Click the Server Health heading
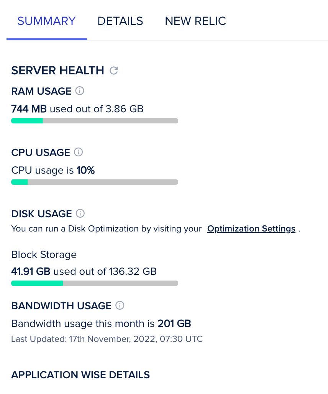This screenshot has height=394, width=328. [57, 71]
